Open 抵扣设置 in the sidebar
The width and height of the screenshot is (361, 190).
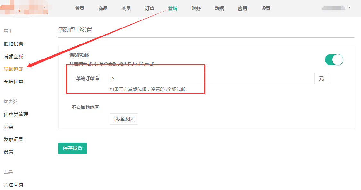[x=13, y=44]
